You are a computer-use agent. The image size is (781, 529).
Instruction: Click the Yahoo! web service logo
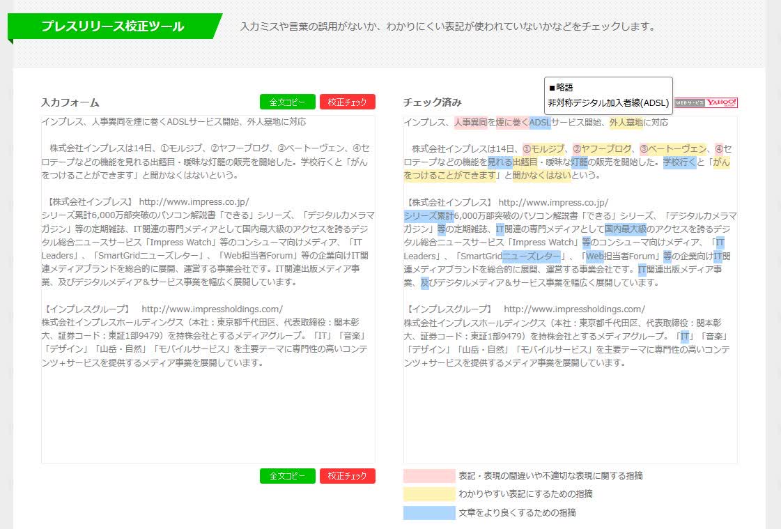pos(706,102)
